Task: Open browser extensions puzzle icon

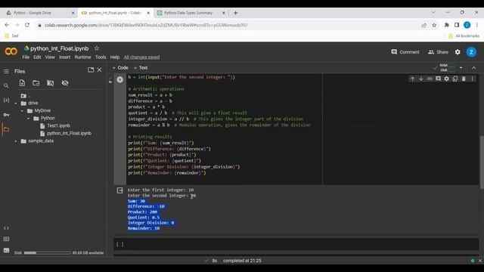Action: (x=447, y=25)
